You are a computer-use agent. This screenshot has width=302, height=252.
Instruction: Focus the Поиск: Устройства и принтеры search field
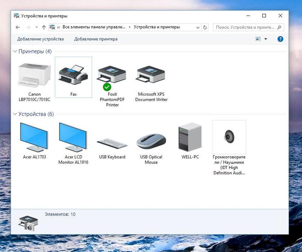248,27
